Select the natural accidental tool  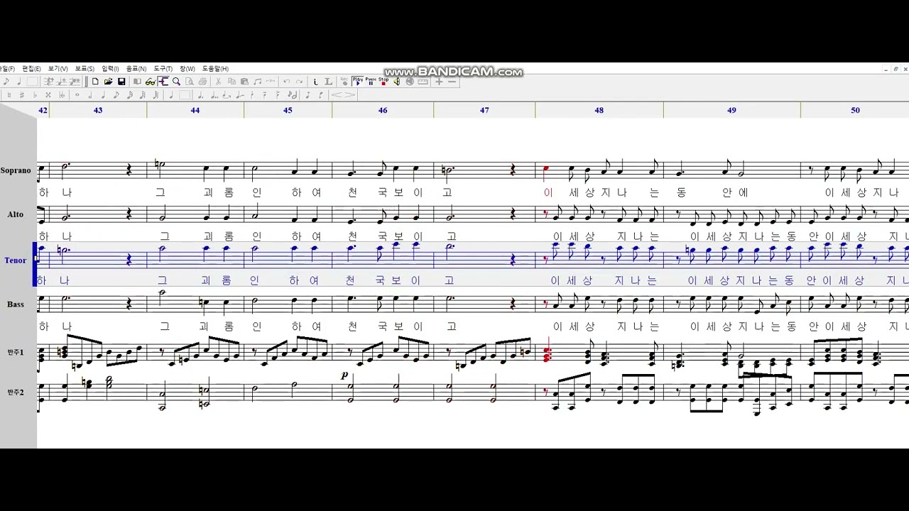click(10, 95)
